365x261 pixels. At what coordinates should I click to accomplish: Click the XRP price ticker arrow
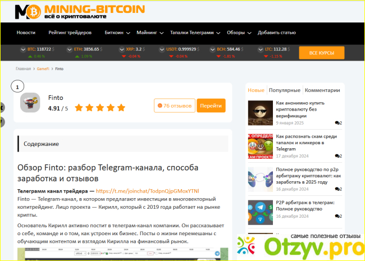(x=121, y=49)
